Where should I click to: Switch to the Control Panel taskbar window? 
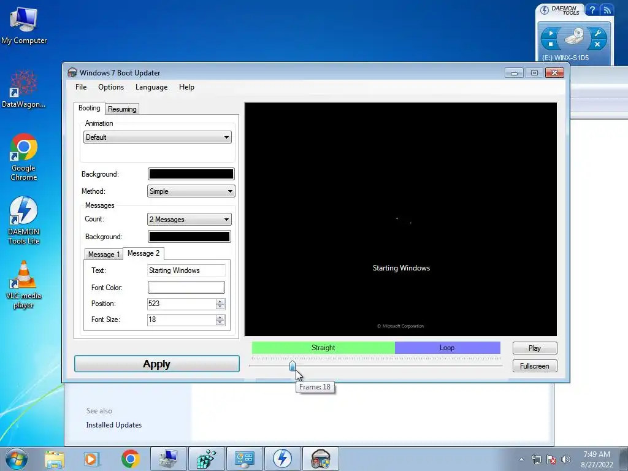pyautogui.click(x=245, y=459)
